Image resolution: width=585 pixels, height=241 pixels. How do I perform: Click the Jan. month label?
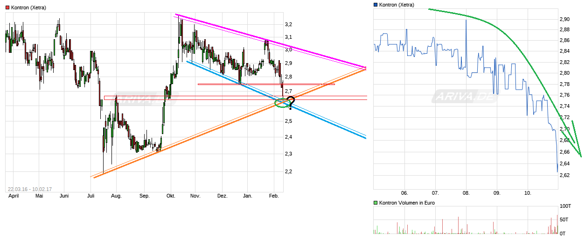coord(248,196)
